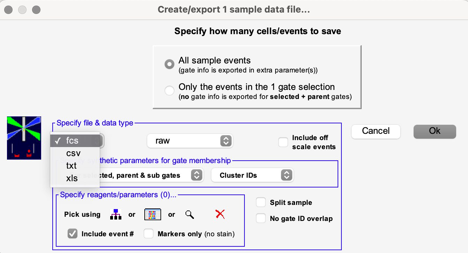Click the flow cytometer logo image
Image resolution: width=468 pixels, height=253 pixels.
point(24,138)
